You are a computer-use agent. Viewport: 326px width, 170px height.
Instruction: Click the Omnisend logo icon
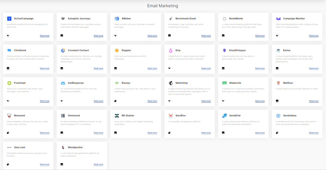[63, 116]
